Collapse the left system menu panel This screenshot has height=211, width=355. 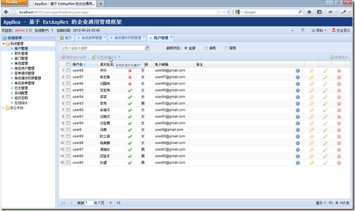(x=52, y=37)
